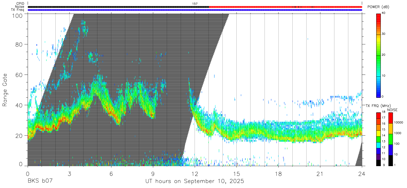
Task: Click the x-axis tick label '6'
Action: tap(111, 174)
